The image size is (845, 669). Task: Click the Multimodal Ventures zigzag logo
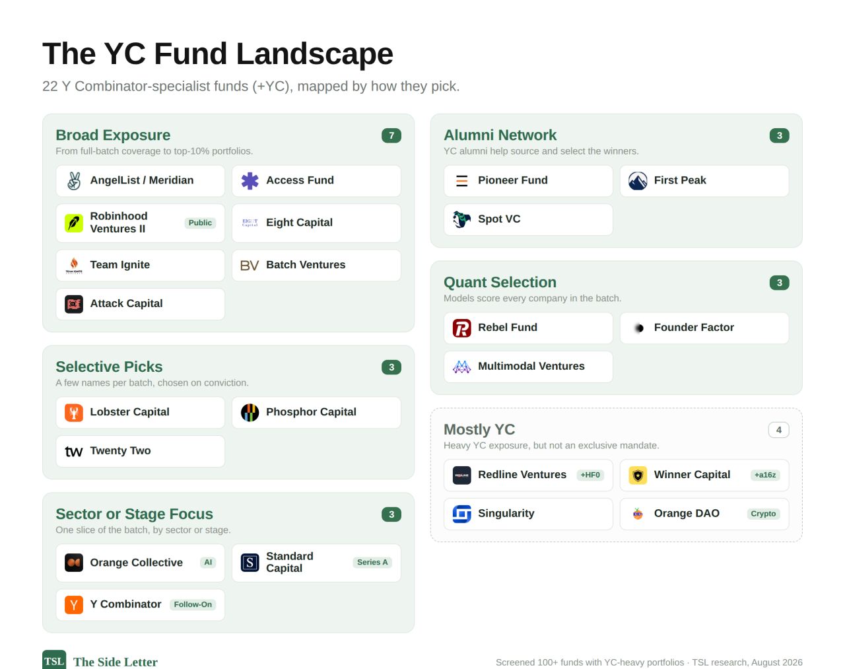(x=462, y=367)
